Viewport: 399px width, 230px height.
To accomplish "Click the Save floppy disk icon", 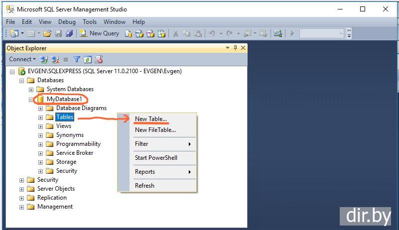I will (58, 33).
